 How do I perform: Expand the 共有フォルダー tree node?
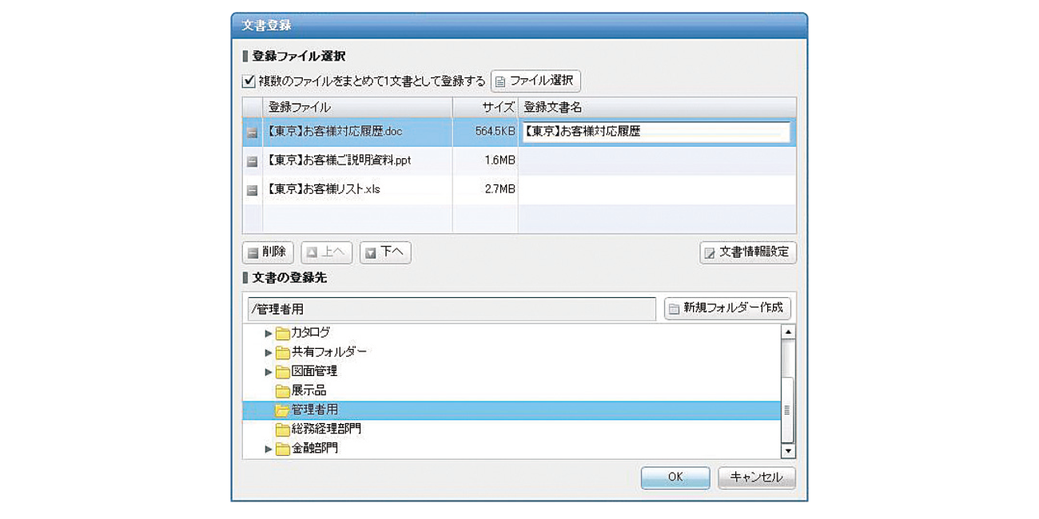click(x=267, y=351)
